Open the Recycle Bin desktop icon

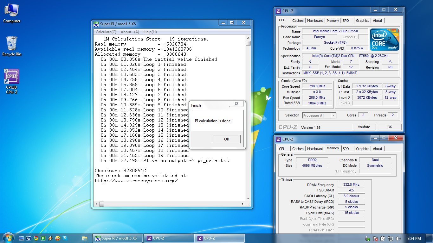pos(12,46)
